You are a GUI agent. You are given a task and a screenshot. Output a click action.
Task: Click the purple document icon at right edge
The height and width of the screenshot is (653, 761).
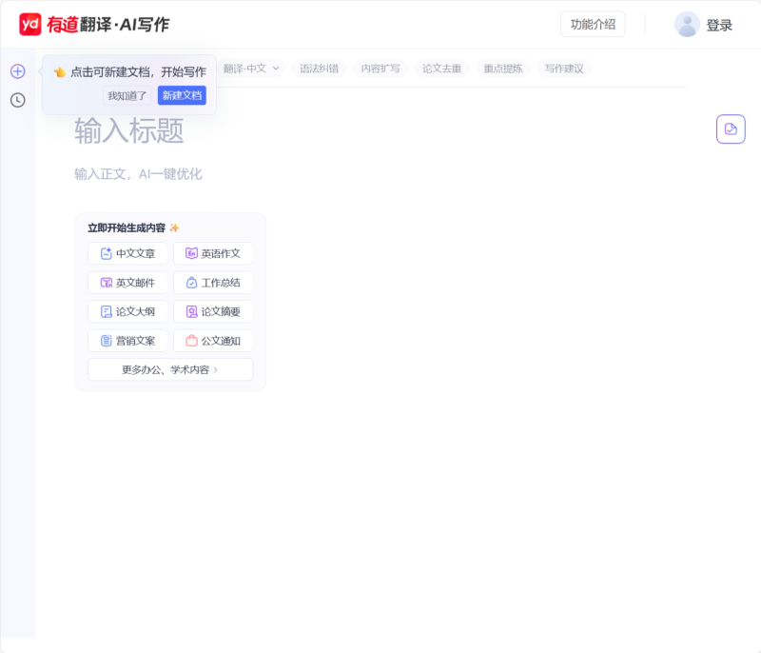(x=730, y=129)
